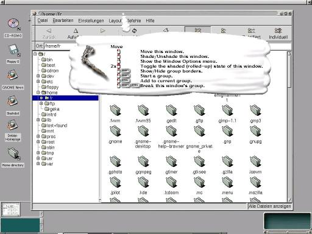The width and height of the screenshot is (312, 234).
Task: Open the Hilfe menu
Action: [x=150, y=21]
